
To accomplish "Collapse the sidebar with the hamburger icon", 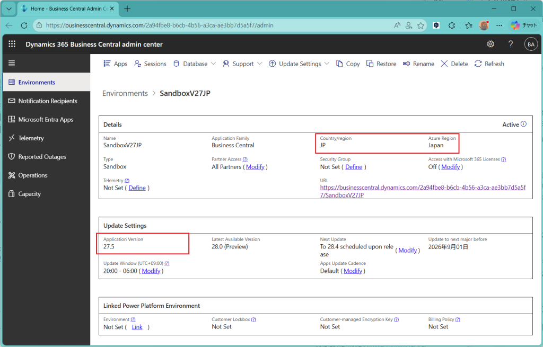I will point(12,64).
